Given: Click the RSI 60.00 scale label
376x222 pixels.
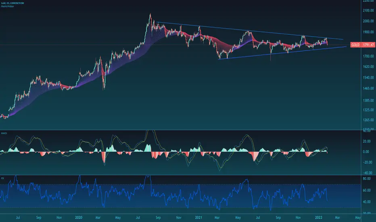Looking at the screenshot, I should 367,191.
